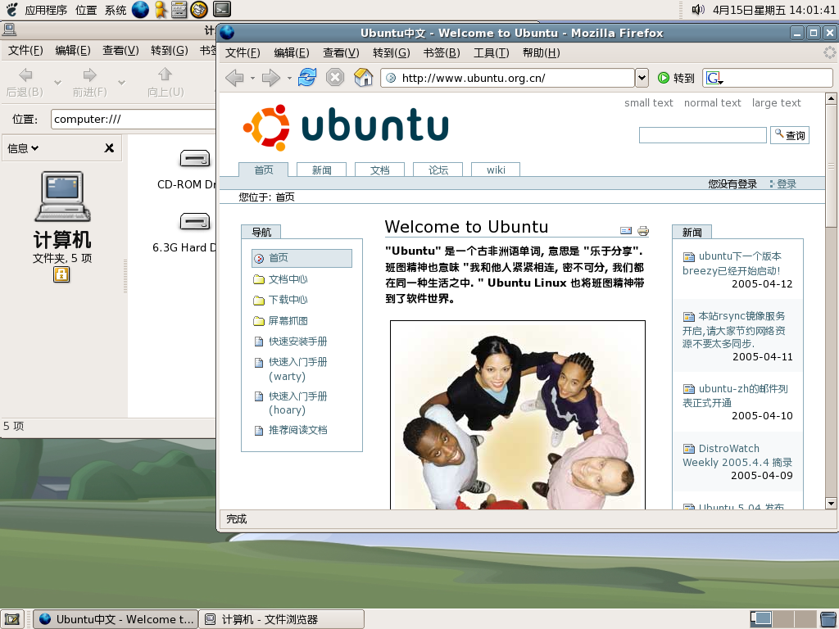This screenshot has width=839, height=629.
Task: Click the '登录' login link
Action: [786, 184]
